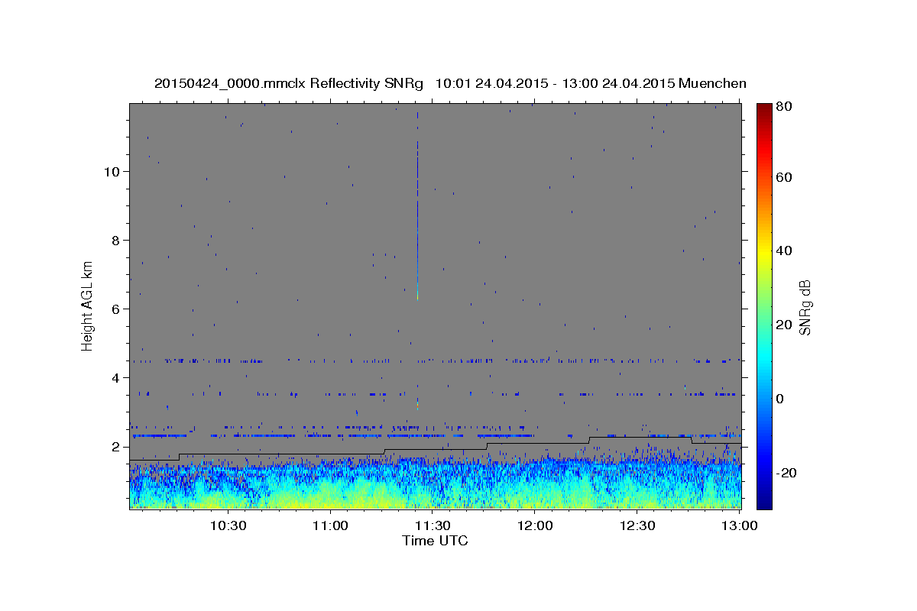Click the vertical signal streak near 11:25
The width and height of the screenshot is (917, 611).
(417, 206)
